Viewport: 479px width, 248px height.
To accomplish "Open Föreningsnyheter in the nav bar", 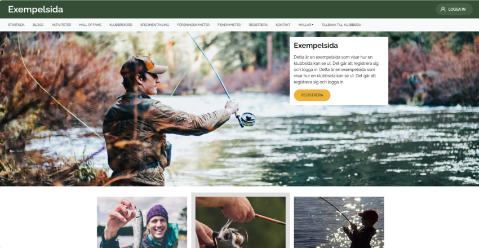I will tap(193, 25).
